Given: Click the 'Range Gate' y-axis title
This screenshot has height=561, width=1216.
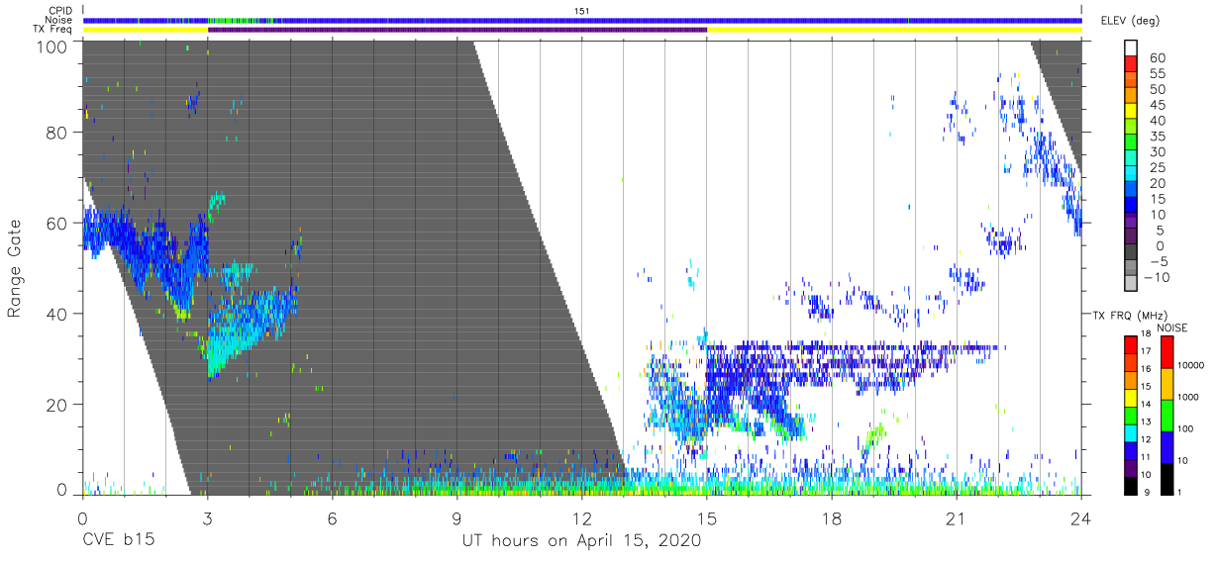Looking at the screenshot, I should tap(15, 268).
